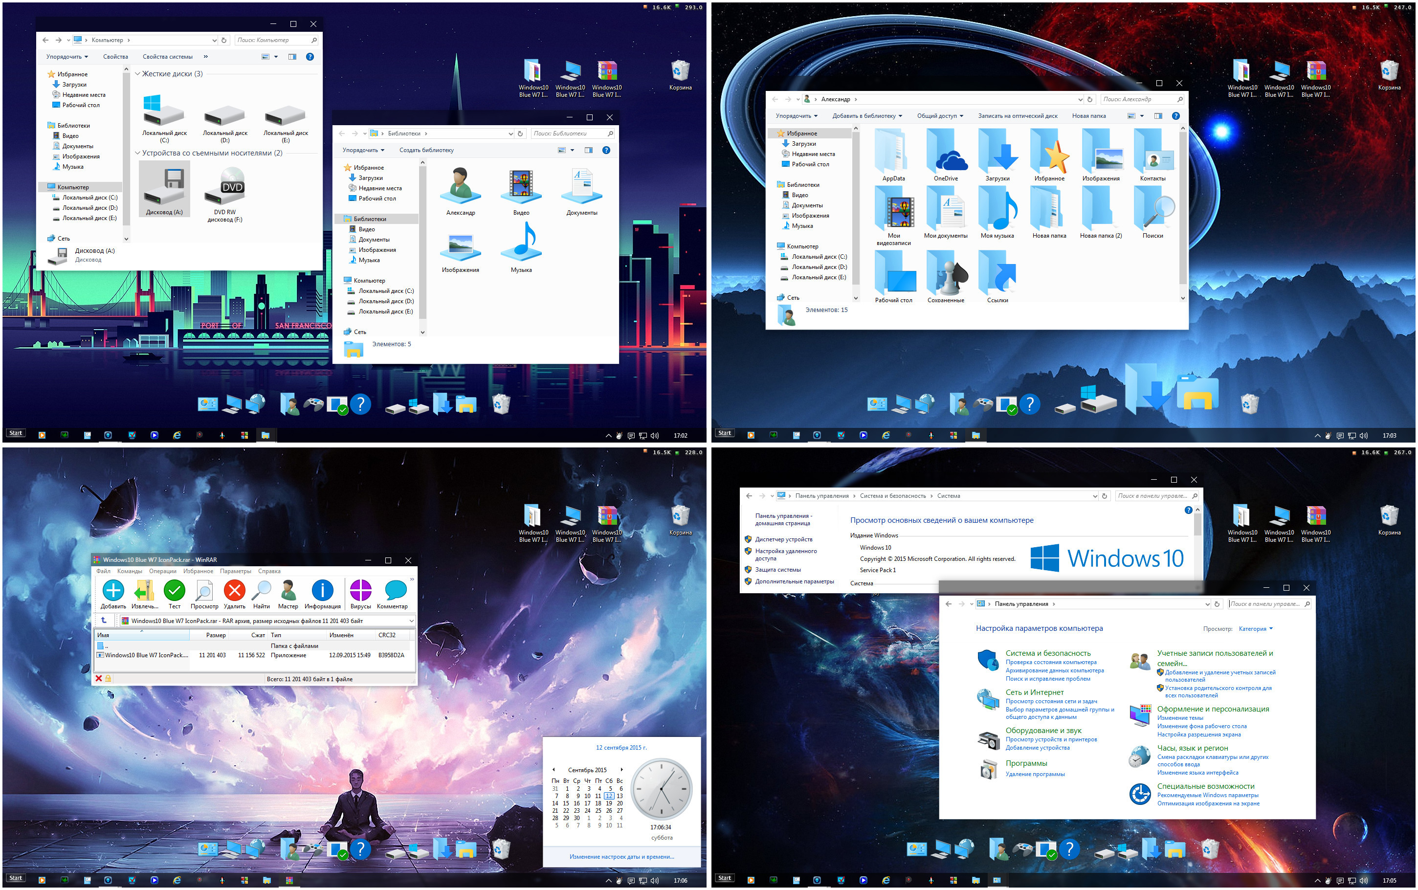The image size is (1418, 890).
Task: Open the Просмотр: Категория dropdown
Action: pos(1256,629)
